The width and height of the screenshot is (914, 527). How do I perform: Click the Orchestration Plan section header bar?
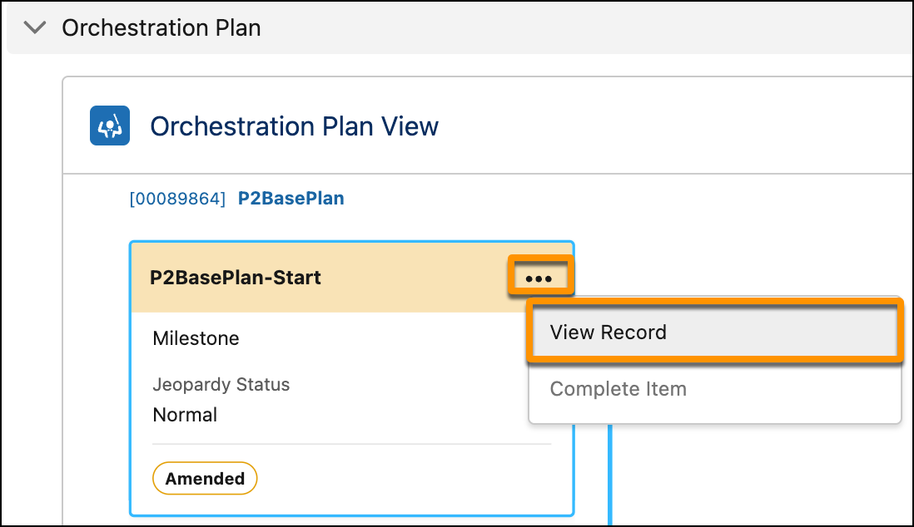459,27
